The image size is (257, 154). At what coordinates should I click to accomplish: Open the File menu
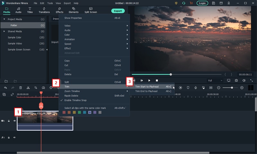pyautogui.click(x=35, y=3)
